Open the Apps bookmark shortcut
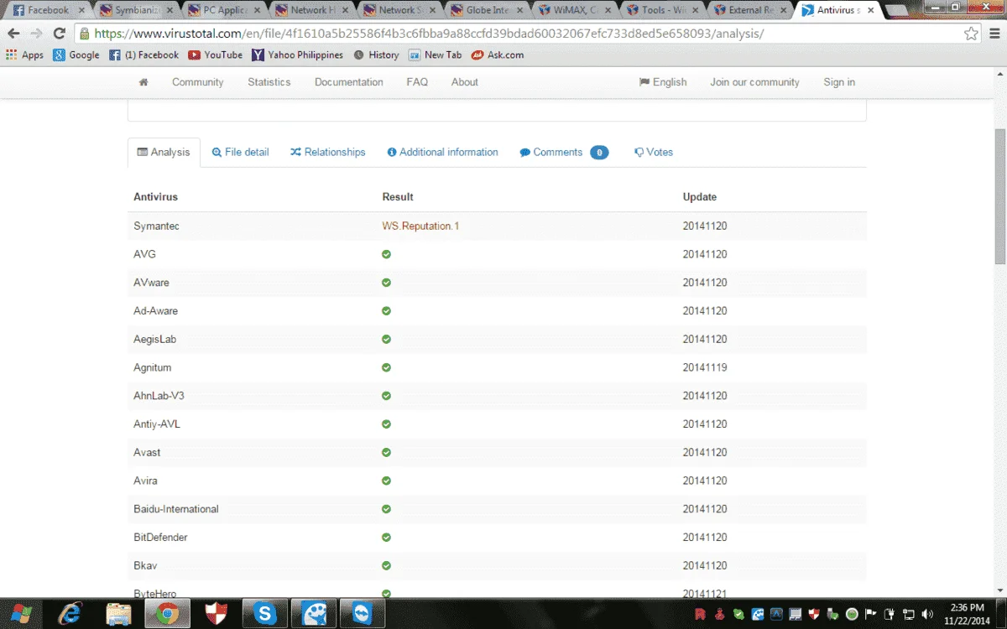1007x629 pixels. (25, 55)
